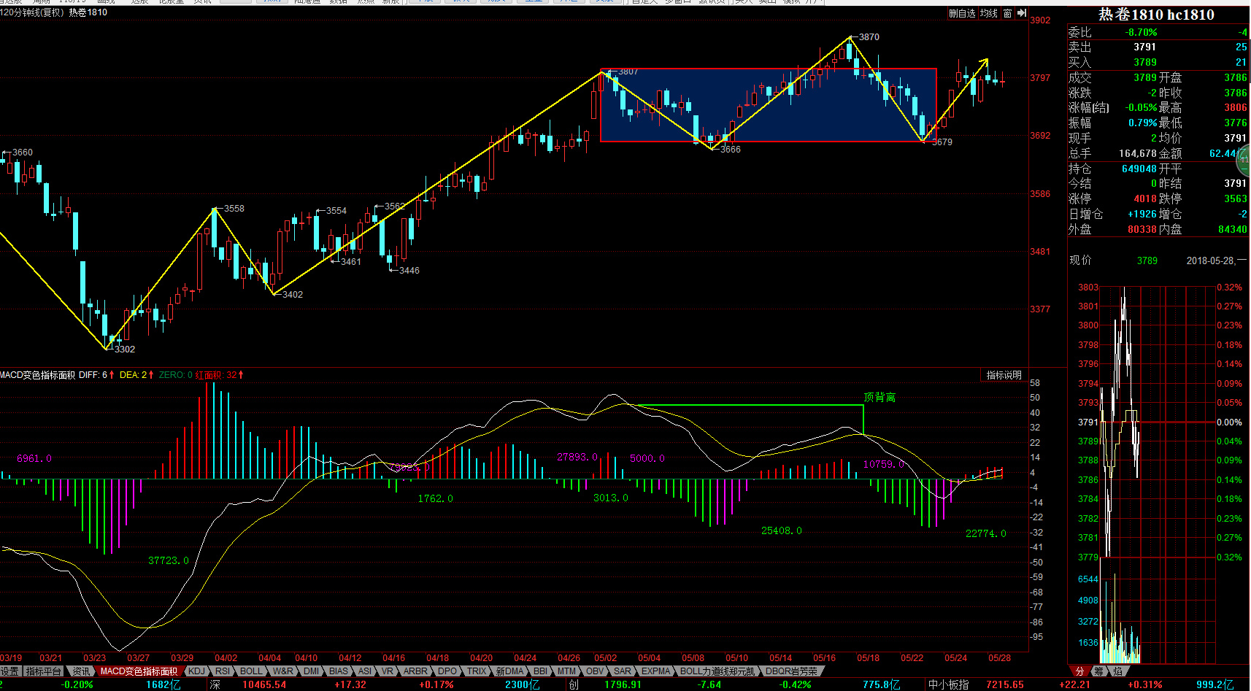The image size is (1251, 691).
Task: Click the 买入 3789 quote row
Action: coord(1158,62)
